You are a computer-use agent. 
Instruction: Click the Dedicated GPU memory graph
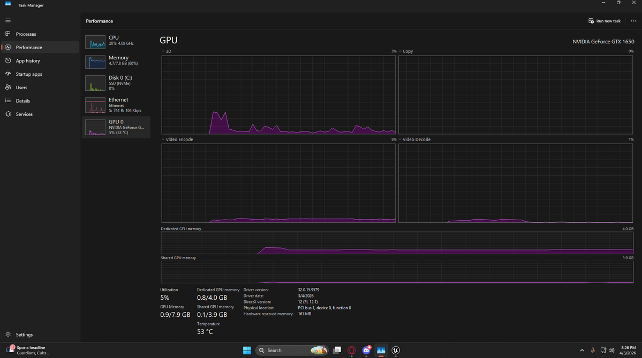point(397,243)
